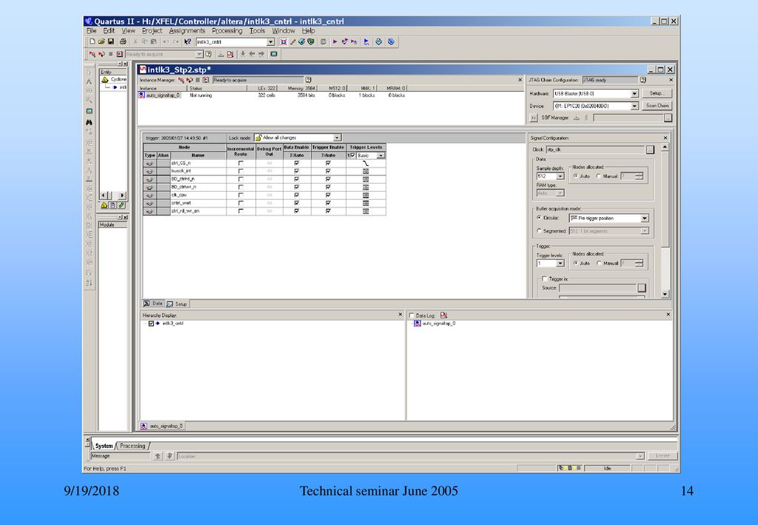Close the Hierarchy Display panel

point(400,315)
